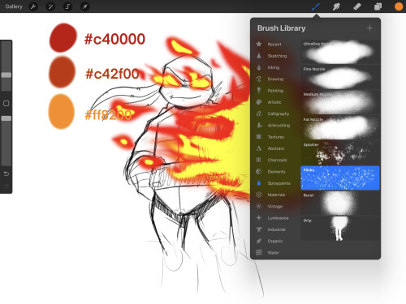Click the brush size slider handle

pos(6,75)
